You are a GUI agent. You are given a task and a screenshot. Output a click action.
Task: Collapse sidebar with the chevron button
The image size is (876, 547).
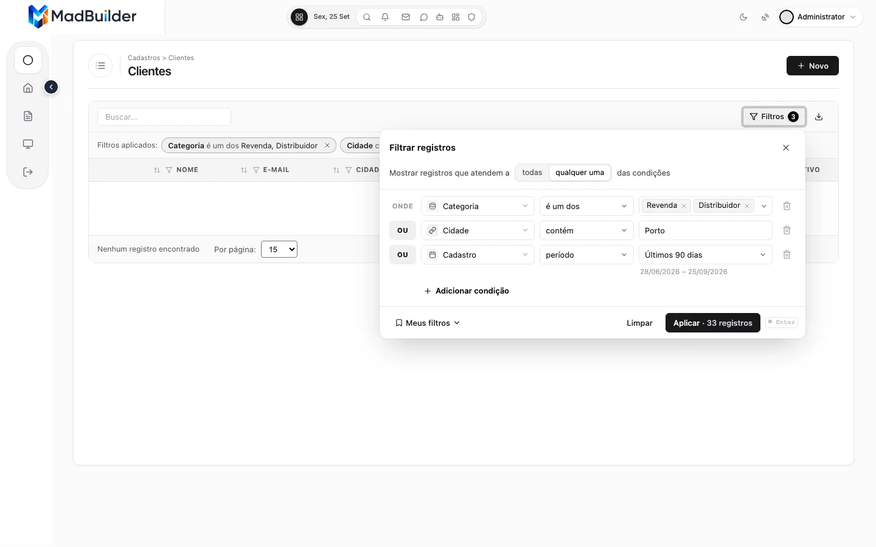coord(51,87)
